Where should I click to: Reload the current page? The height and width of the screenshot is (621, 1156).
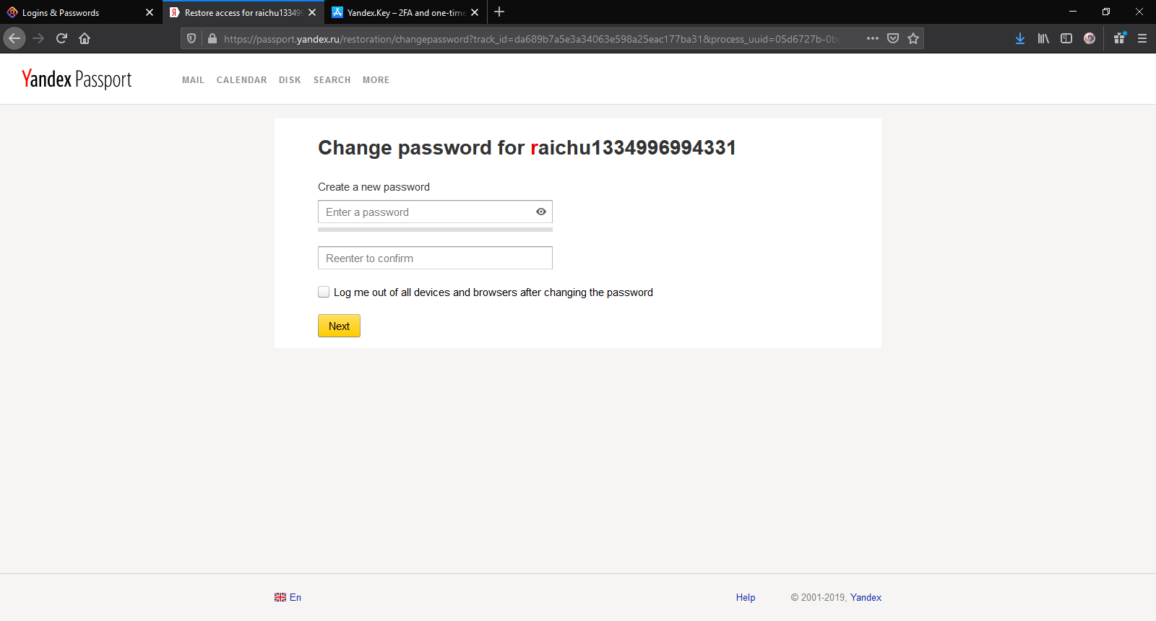(x=61, y=38)
